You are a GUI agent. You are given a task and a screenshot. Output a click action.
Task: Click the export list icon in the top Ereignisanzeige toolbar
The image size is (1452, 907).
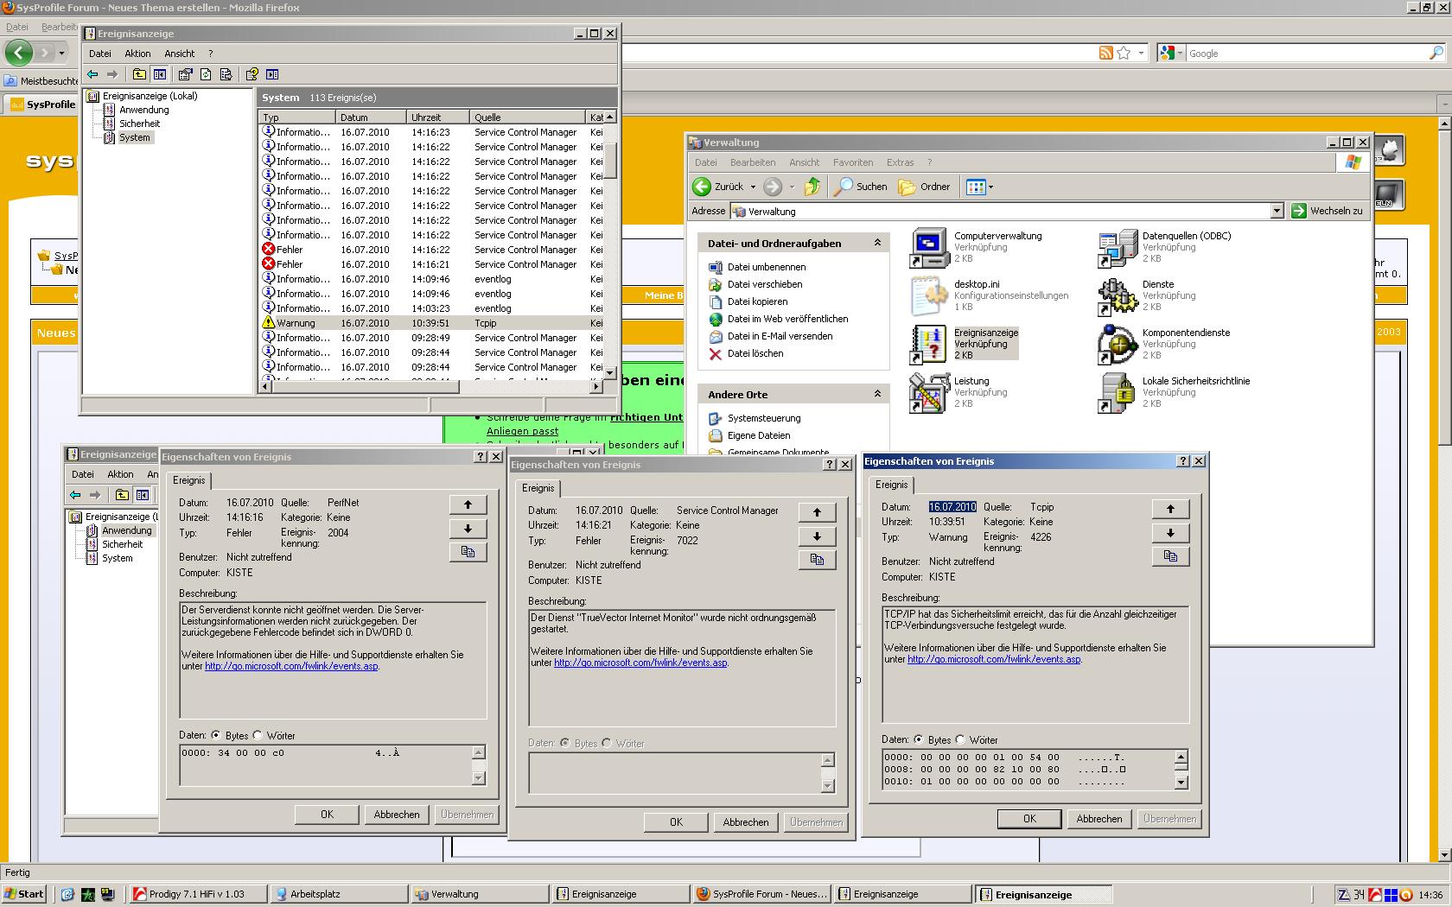[x=226, y=74]
